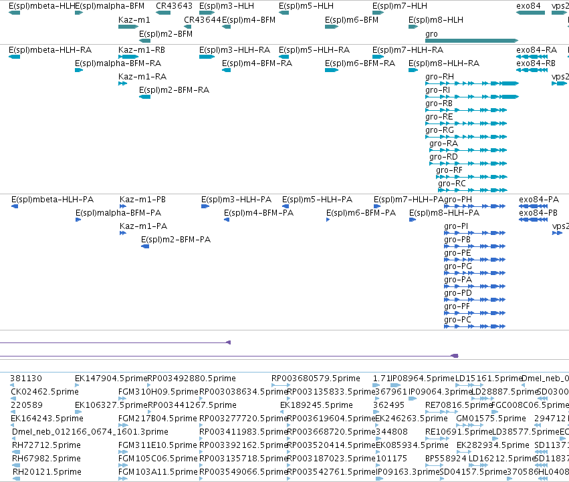
Task: Click the E(spl)m6-BFM-RA transcript
Action: 332,70
